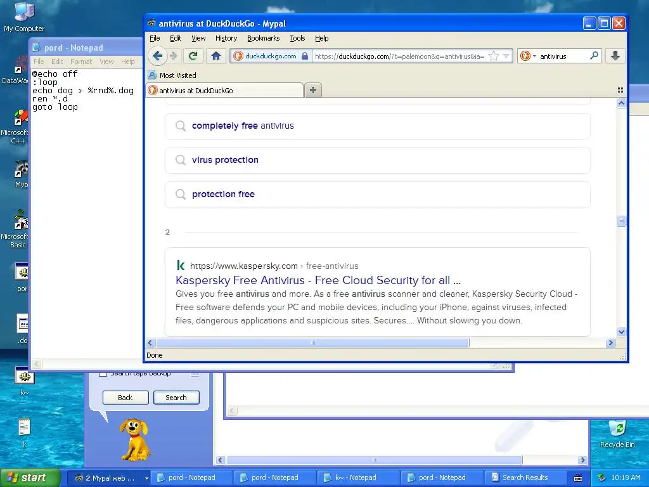Open the k text file desktop icon

coord(24,433)
